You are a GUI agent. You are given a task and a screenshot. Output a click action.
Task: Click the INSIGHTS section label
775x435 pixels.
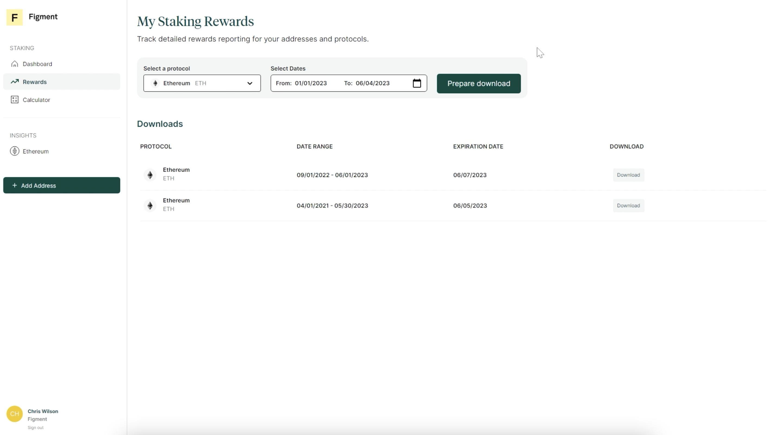(23, 135)
